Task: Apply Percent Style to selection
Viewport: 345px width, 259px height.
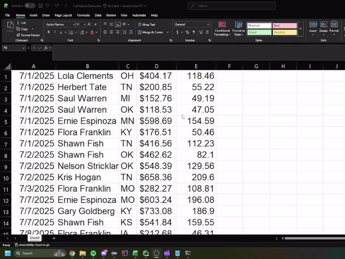Action: pyautogui.click(x=188, y=32)
